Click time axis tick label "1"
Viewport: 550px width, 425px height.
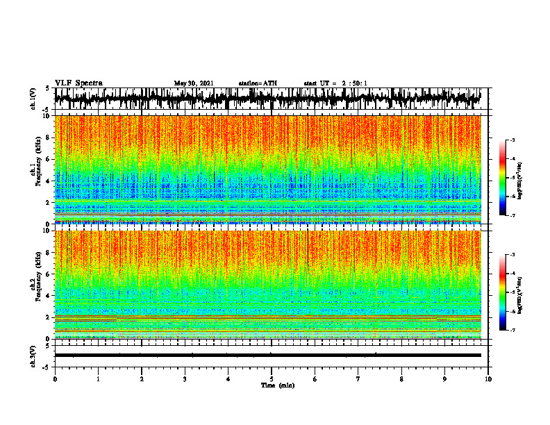(x=98, y=379)
